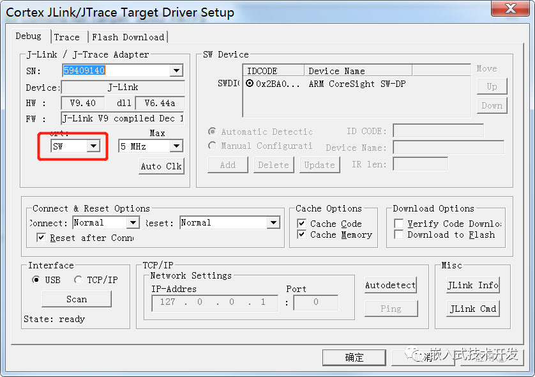Open the SN serial number dropdown
Image resolution: width=535 pixels, height=377 pixels.
pos(176,70)
